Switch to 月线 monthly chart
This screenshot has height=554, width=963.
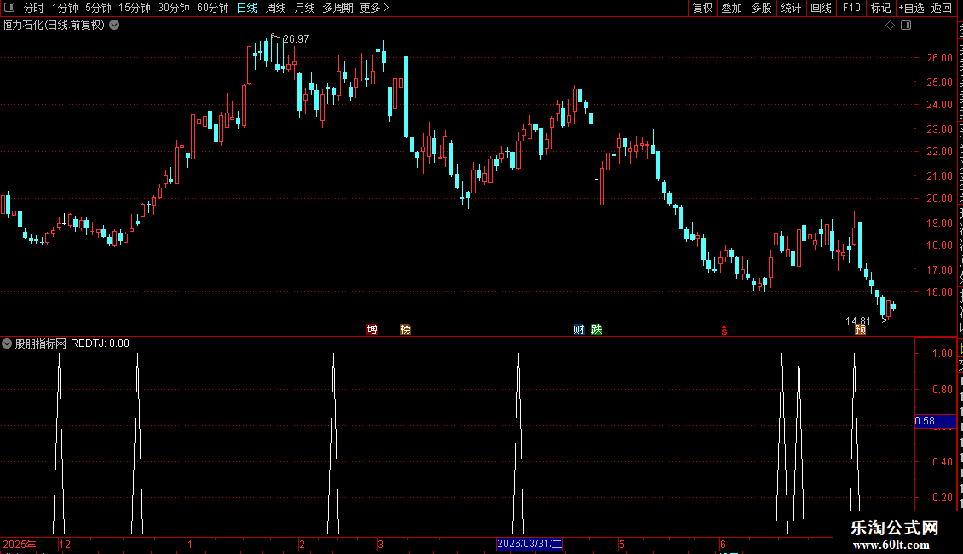(x=304, y=8)
